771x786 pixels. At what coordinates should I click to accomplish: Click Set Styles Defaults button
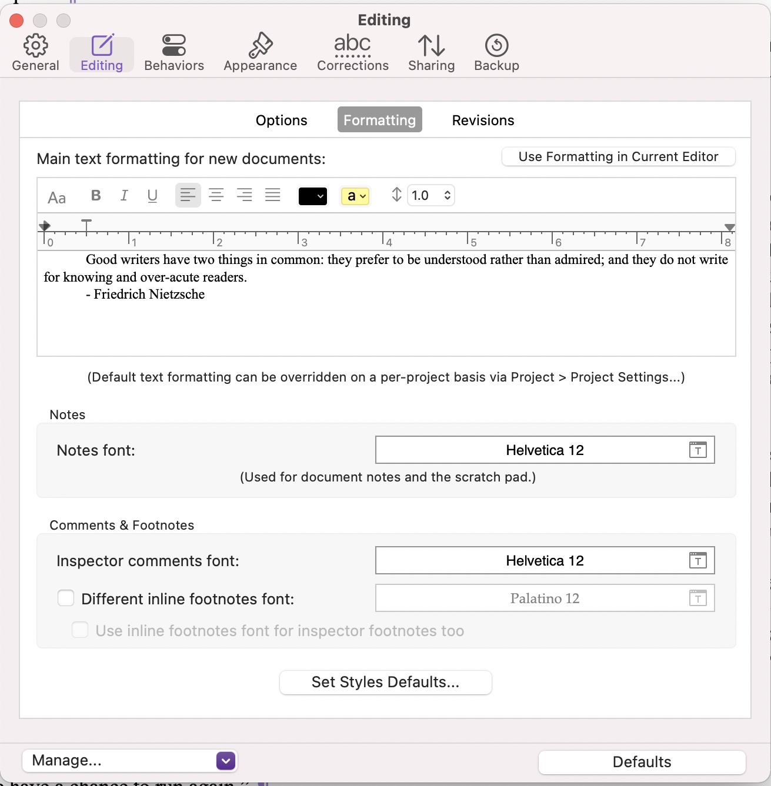[385, 682]
